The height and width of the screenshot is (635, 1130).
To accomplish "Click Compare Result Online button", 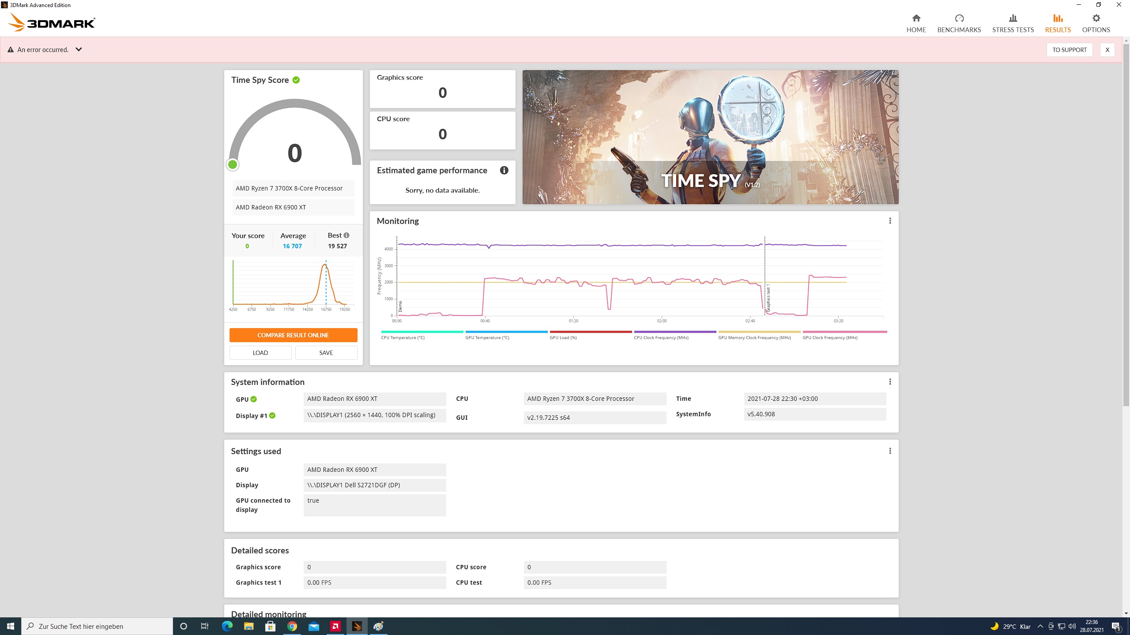I will click(293, 335).
